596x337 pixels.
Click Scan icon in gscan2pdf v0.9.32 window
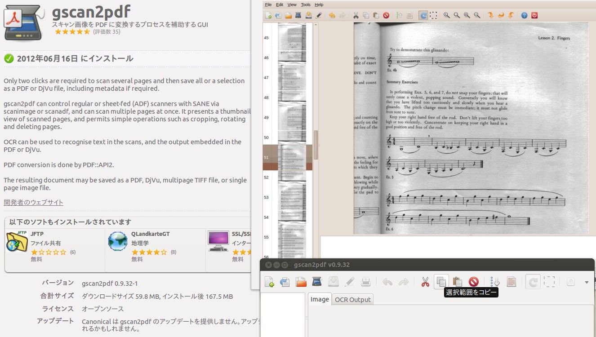317,282
